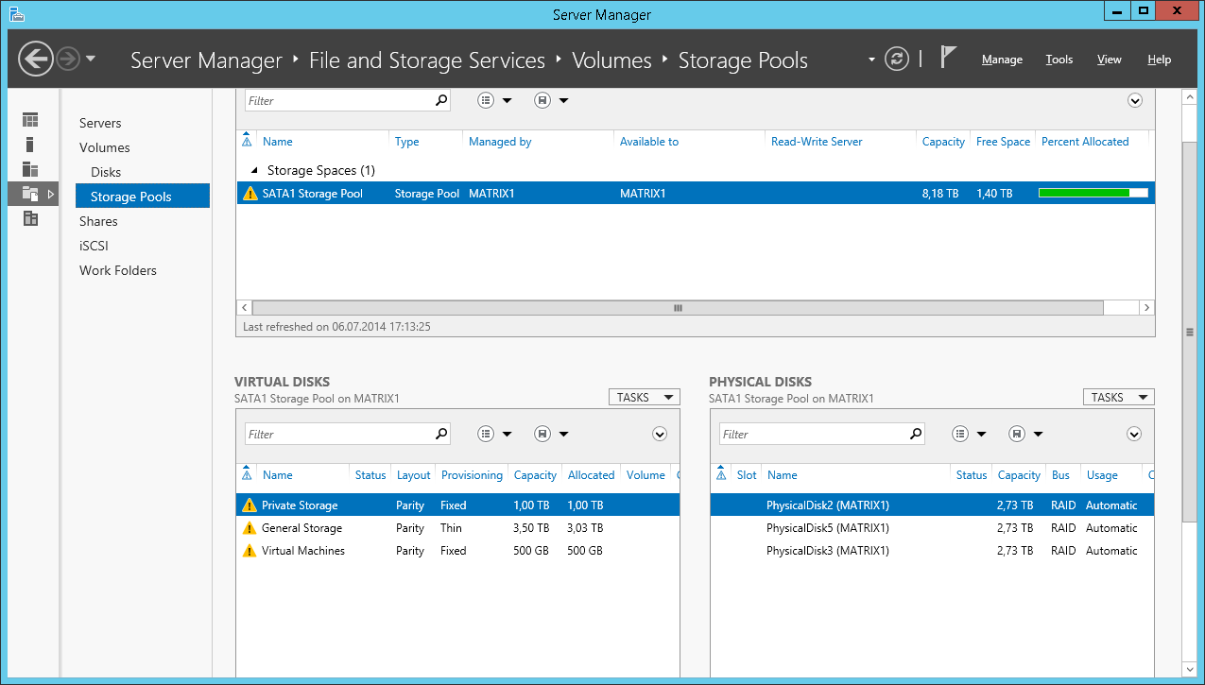
Task: Open the View menu
Action: tap(1110, 60)
